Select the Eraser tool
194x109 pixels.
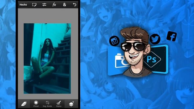point(24,104)
